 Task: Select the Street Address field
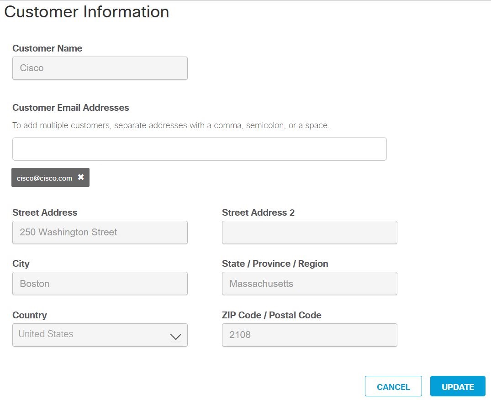tap(100, 232)
